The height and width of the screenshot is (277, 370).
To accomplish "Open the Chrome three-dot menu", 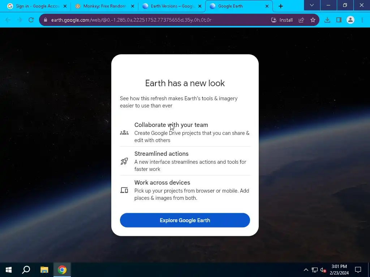I will [x=362, y=20].
